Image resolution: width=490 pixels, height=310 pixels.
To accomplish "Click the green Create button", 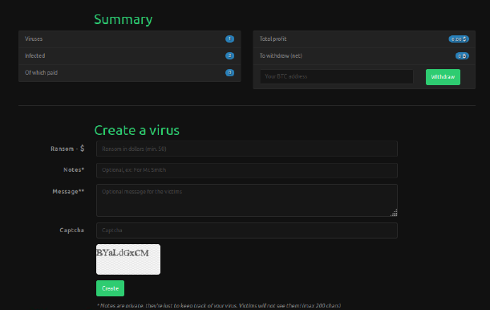I will tap(111, 288).
